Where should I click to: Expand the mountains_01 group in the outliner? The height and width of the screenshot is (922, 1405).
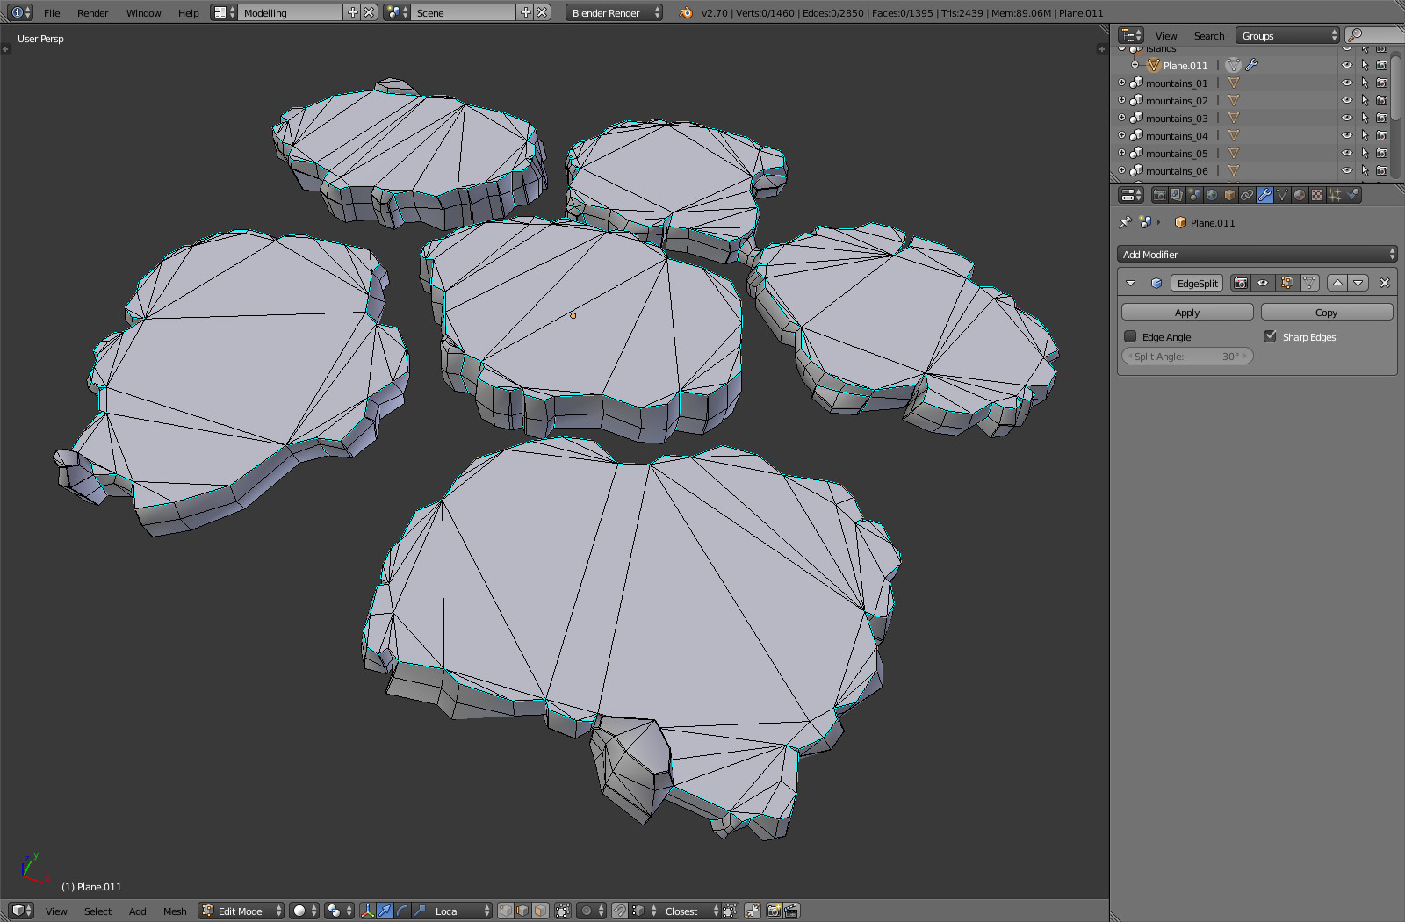1121,83
